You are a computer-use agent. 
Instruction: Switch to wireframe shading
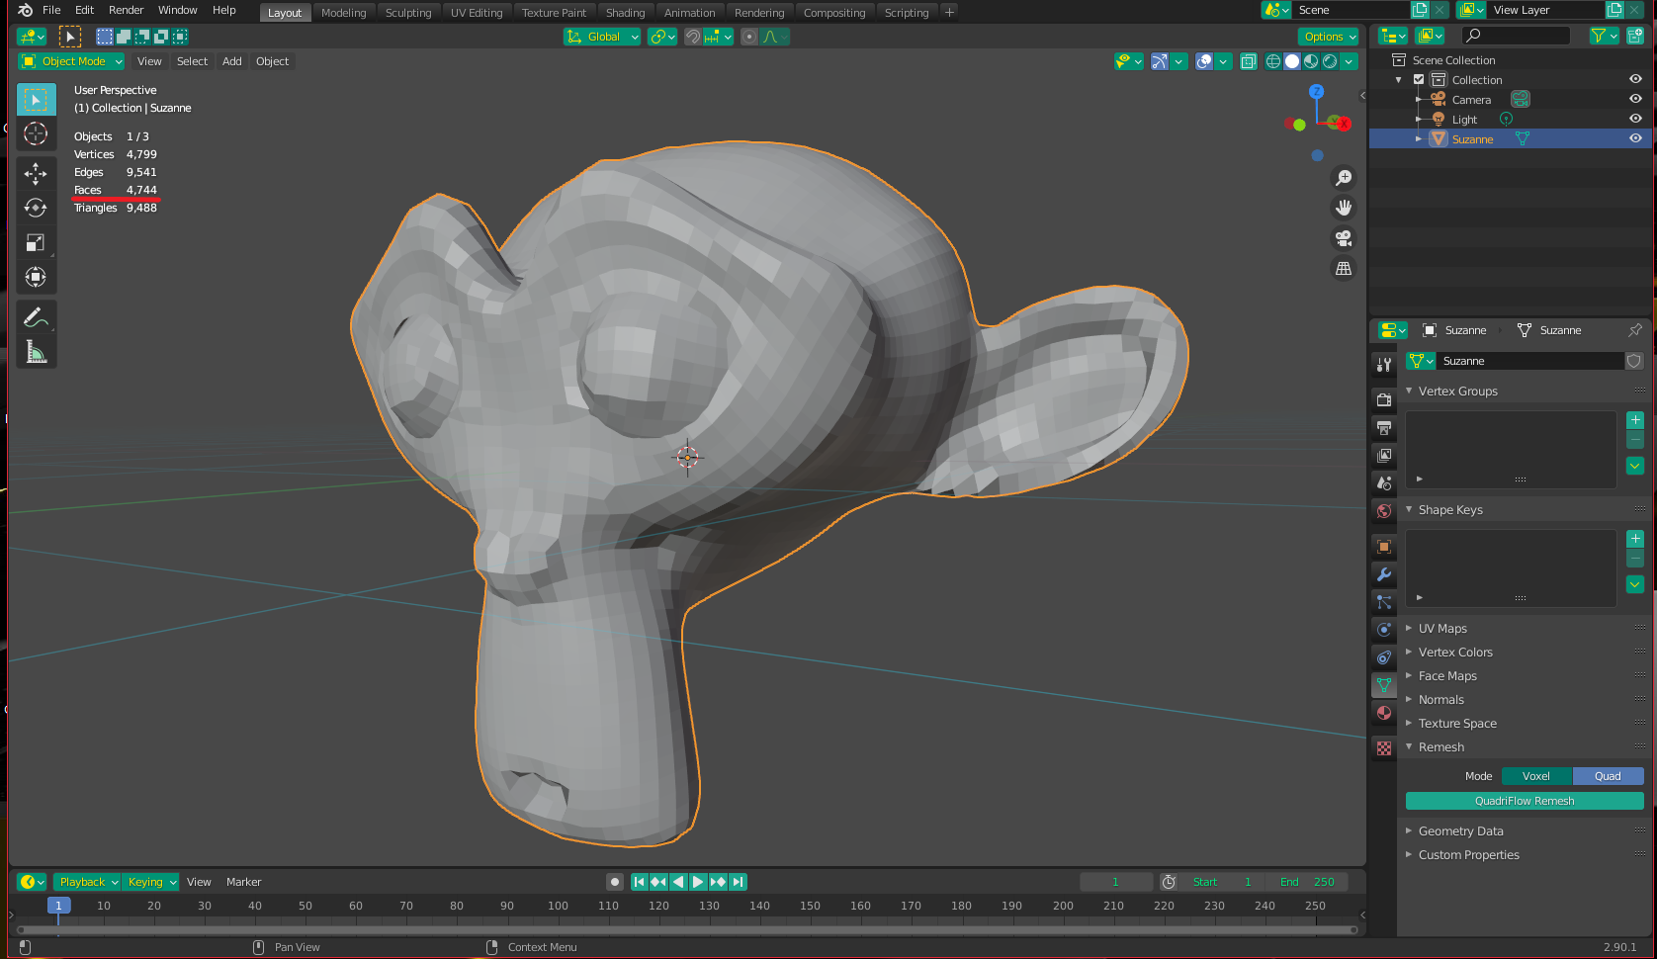1273,61
